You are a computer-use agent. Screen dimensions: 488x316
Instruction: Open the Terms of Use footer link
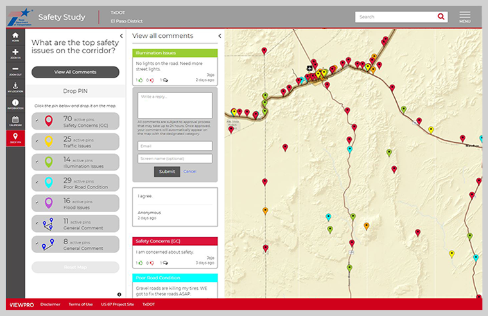[x=81, y=304]
